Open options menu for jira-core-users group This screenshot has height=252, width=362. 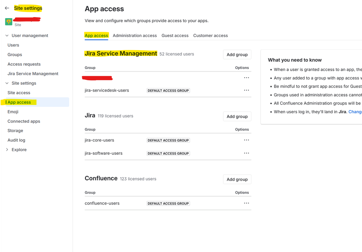[246, 140]
